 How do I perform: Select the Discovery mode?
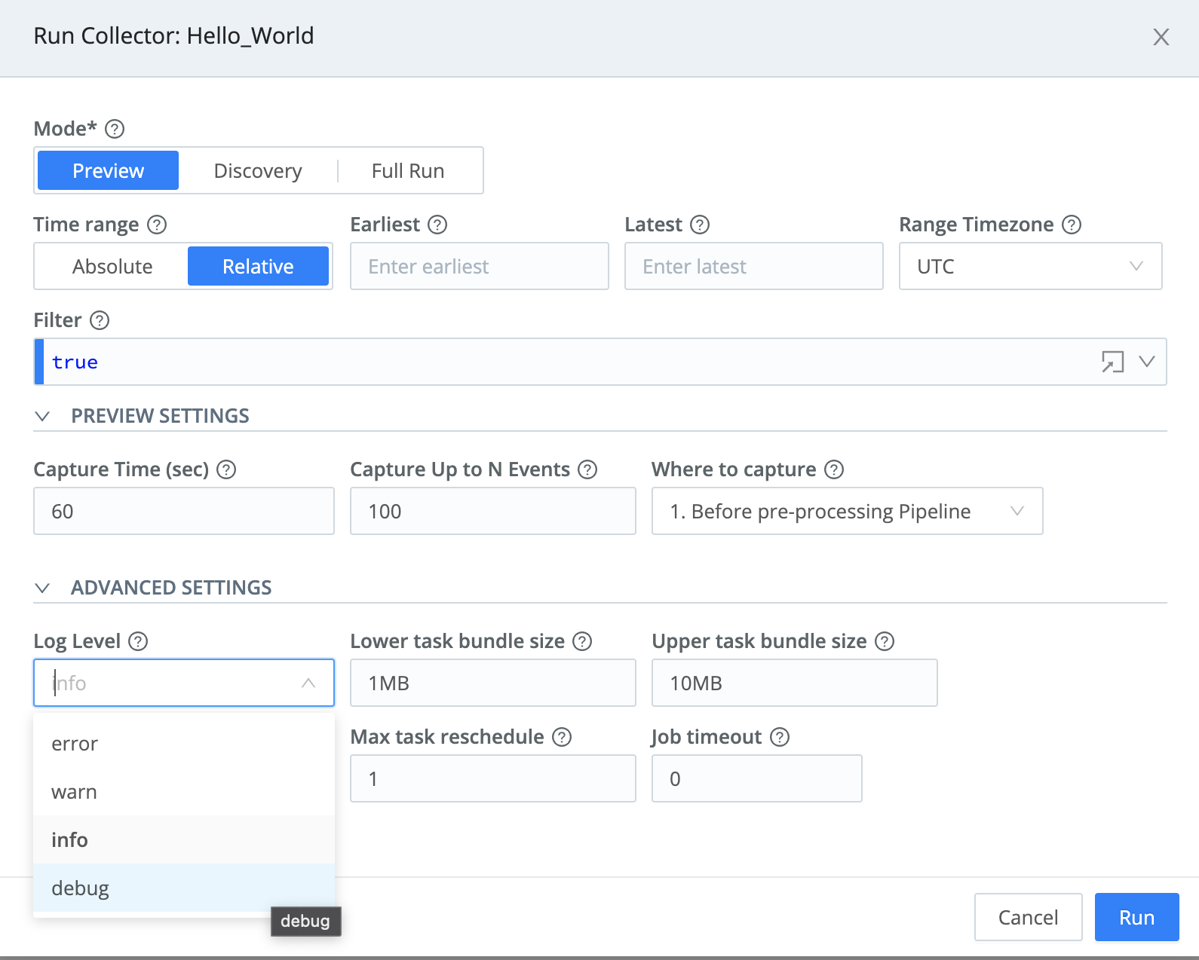[258, 171]
